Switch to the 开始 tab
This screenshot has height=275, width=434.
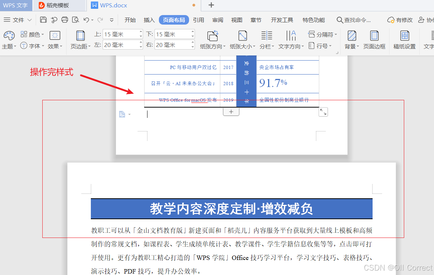(130, 20)
